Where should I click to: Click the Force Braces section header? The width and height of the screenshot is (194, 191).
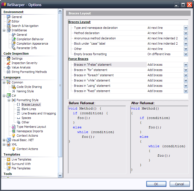78,59
